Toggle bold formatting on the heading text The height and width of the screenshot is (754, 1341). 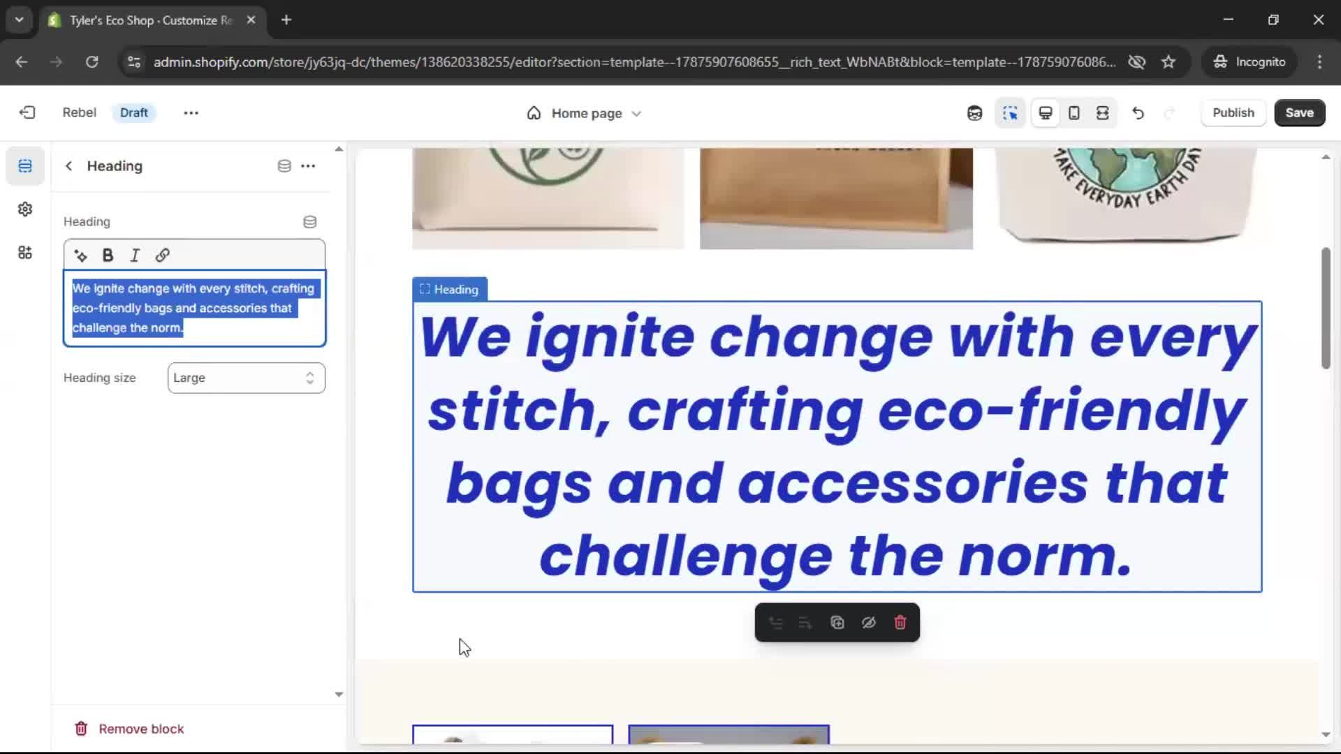[x=108, y=255]
